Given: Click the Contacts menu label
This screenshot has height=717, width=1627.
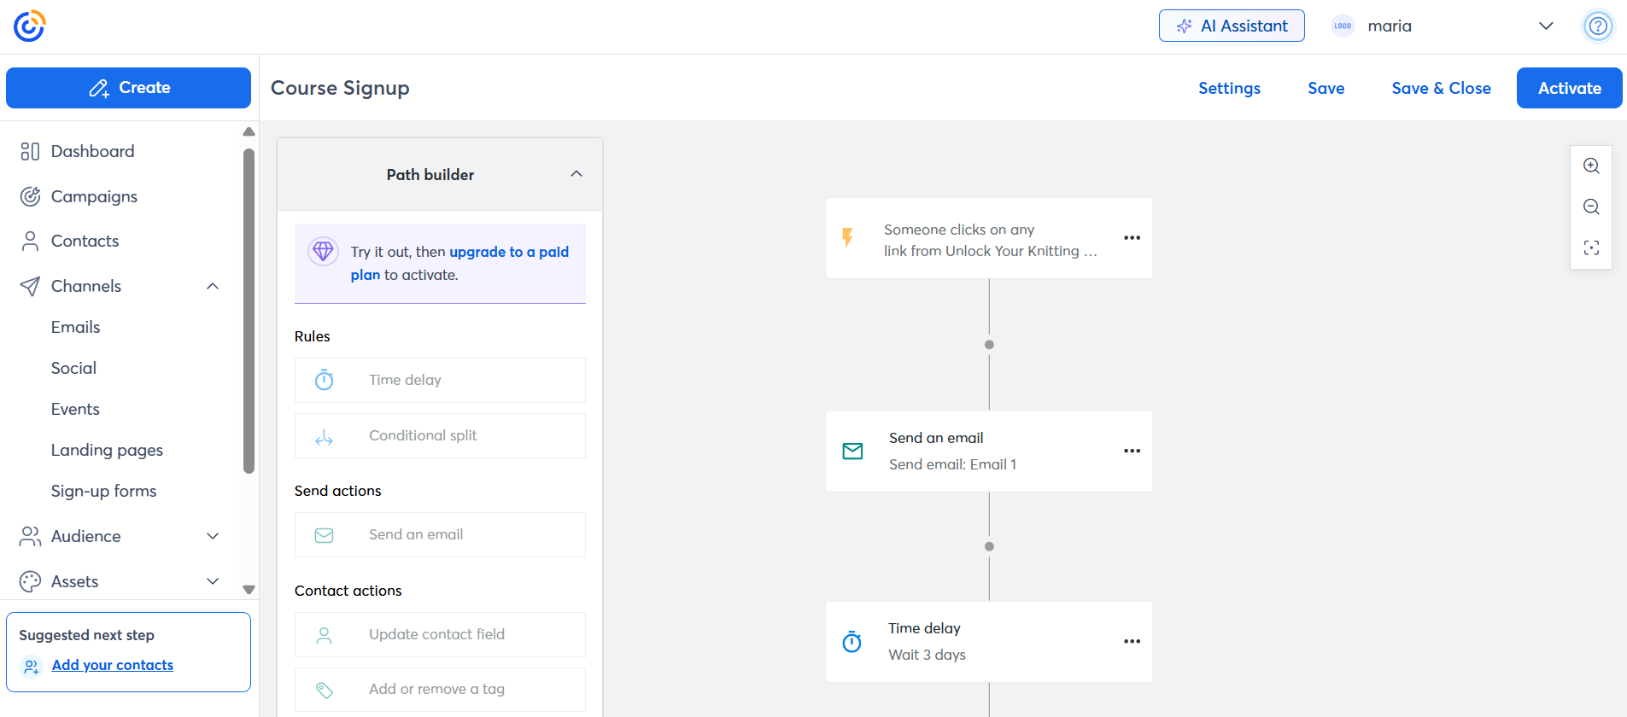Looking at the screenshot, I should click(x=85, y=241).
